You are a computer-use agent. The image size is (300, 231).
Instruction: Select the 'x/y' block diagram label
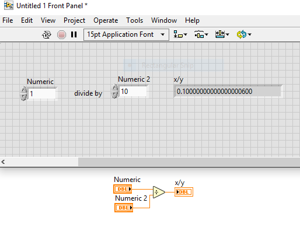180,183
